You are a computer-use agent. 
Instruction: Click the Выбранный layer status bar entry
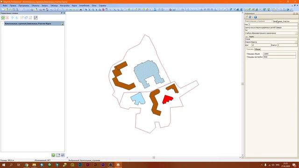tap(84, 161)
